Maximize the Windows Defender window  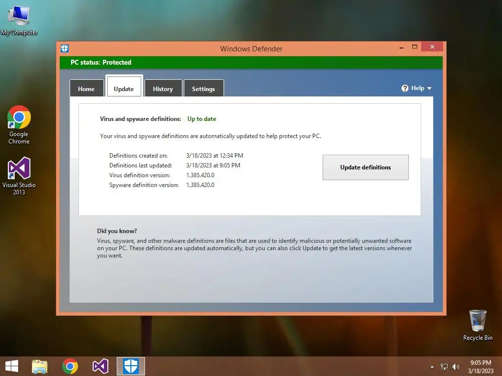coord(415,47)
